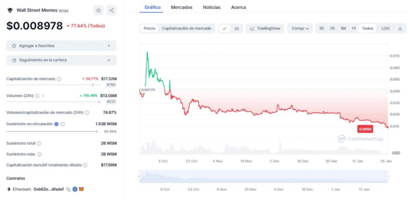Click the $13.08M volume value

(109, 96)
